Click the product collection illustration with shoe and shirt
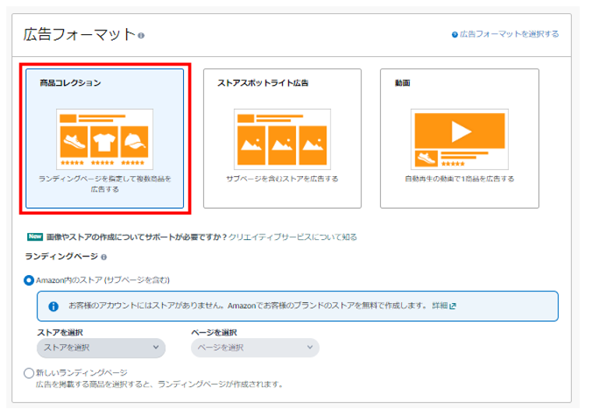 click(104, 139)
